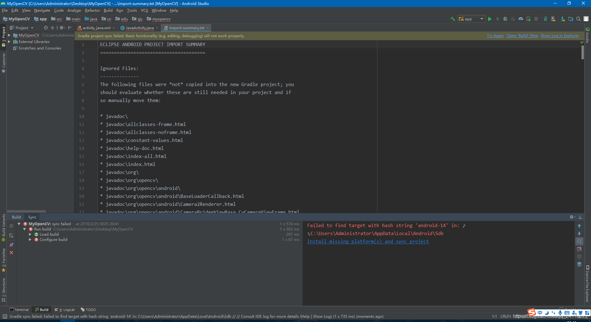
Task: Toggle the 2: Favorites side panel
Action: point(4,260)
